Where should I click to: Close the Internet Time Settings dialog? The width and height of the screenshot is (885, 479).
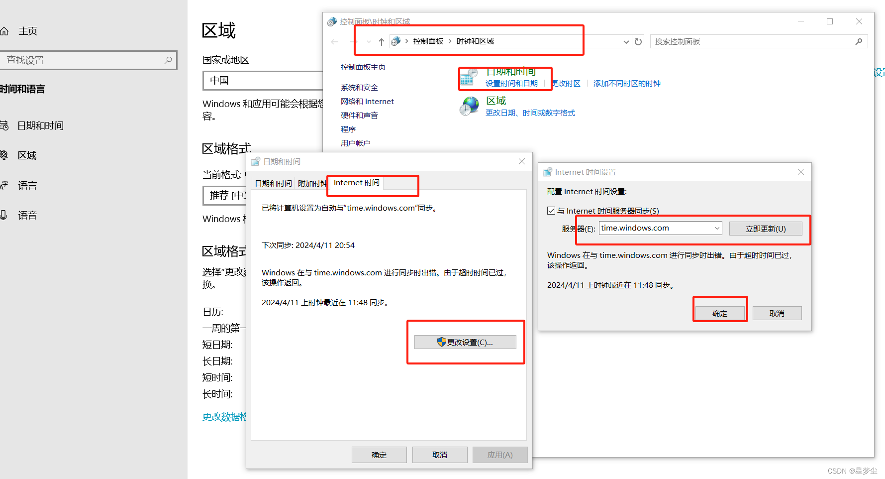click(x=801, y=172)
